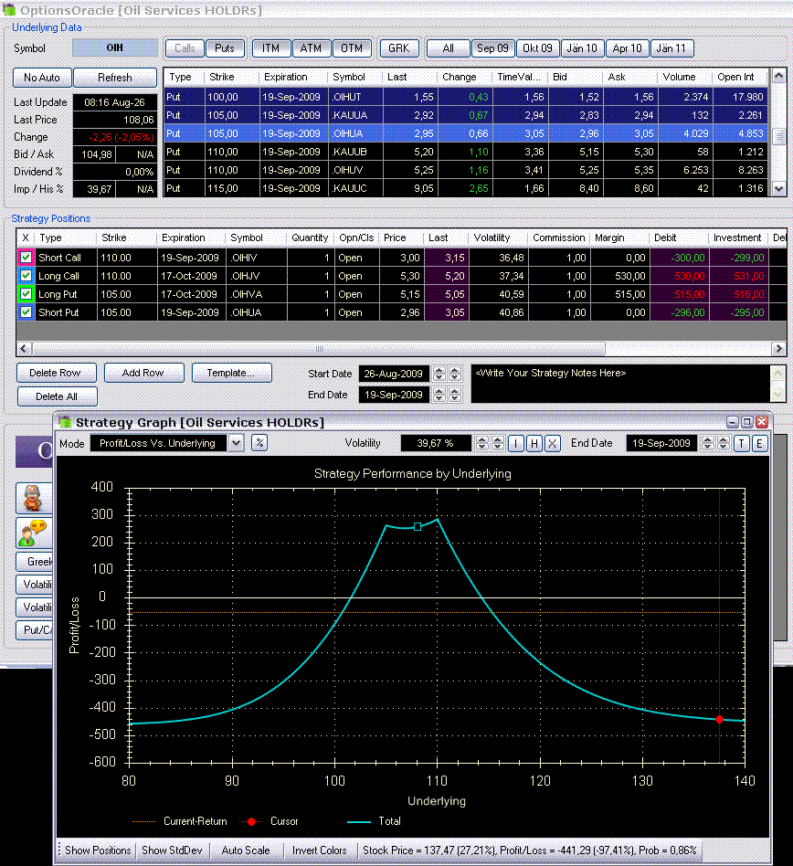The height and width of the screenshot is (866, 793).
Task: Click the Add Row button
Action: click(x=144, y=373)
